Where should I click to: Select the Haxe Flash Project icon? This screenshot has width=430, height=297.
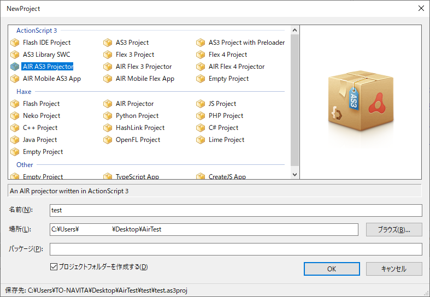(15, 104)
